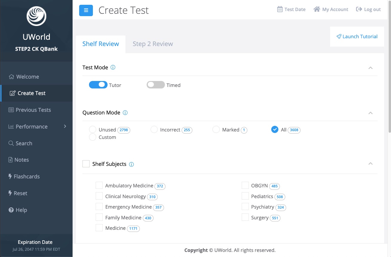The height and width of the screenshot is (257, 391).
Task: Click the Launch Tutorial rocket icon
Action: [339, 36]
